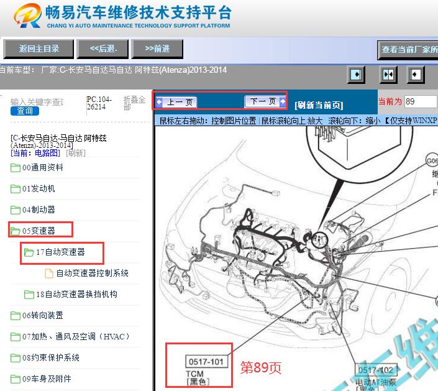
Task: Click the folder icon beside 18自动变速器换挡机构
Action: (x=29, y=295)
